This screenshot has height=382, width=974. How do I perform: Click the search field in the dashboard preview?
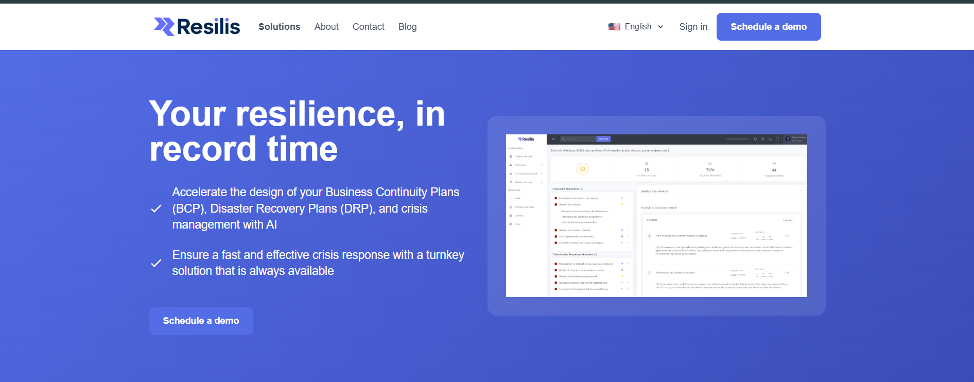click(x=579, y=139)
